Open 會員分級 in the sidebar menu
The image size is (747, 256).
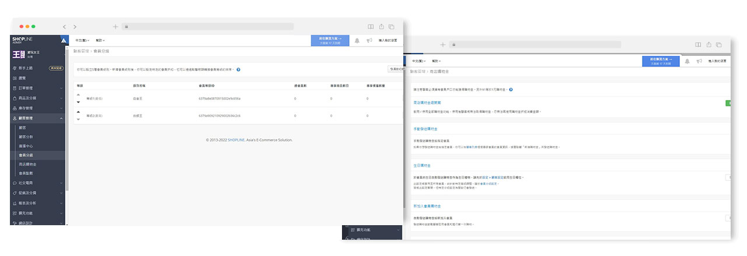point(27,155)
